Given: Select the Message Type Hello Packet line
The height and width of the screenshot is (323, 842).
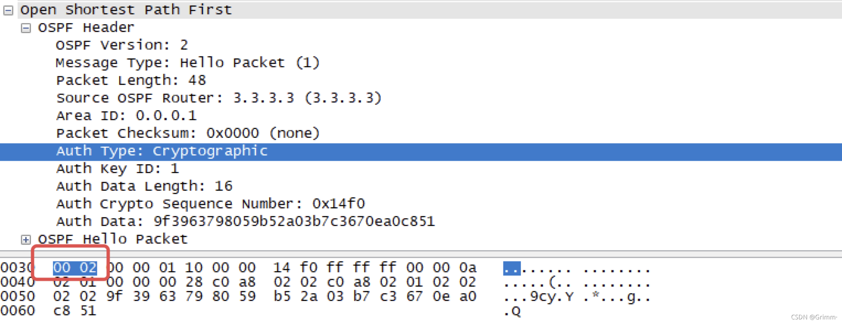Looking at the screenshot, I should tap(187, 63).
